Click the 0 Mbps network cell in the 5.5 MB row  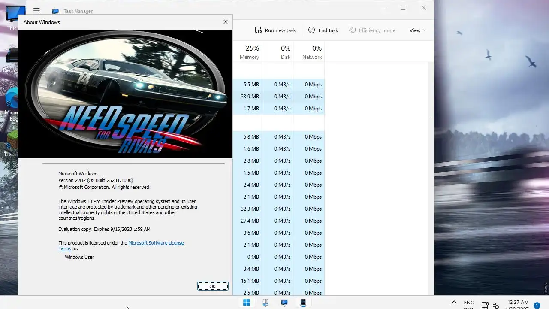[309, 85]
